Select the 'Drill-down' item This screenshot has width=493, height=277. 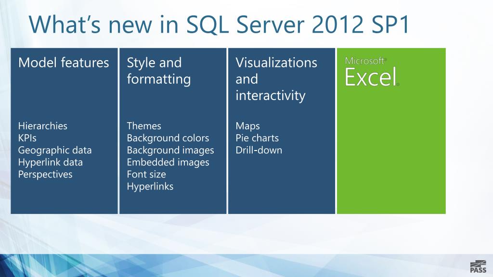tap(259, 150)
